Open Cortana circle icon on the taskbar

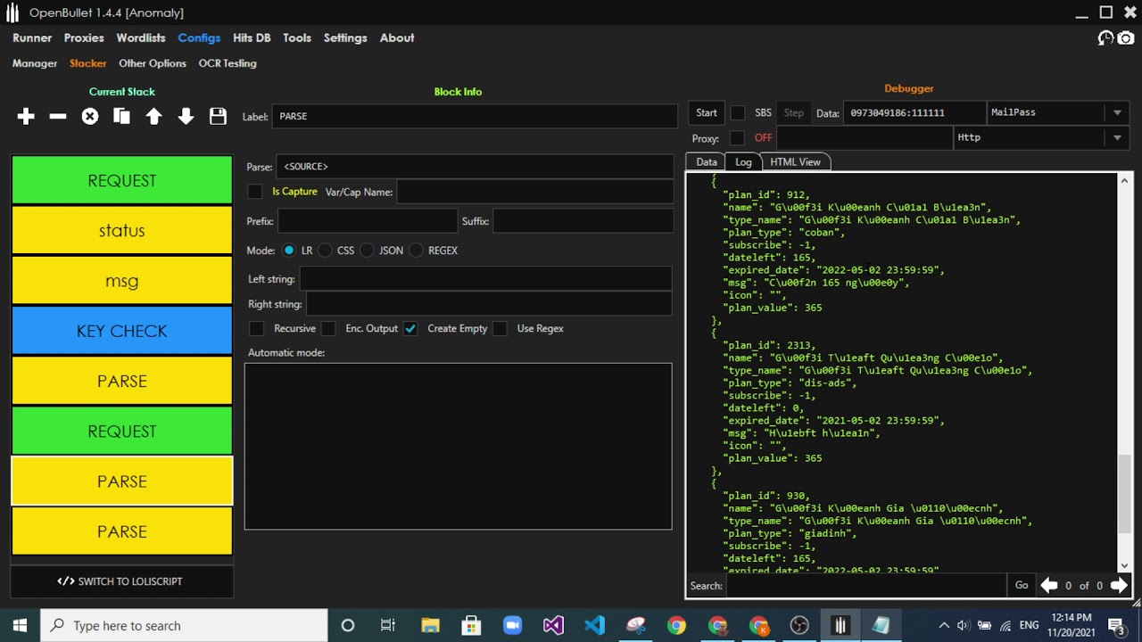coord(348,625)
